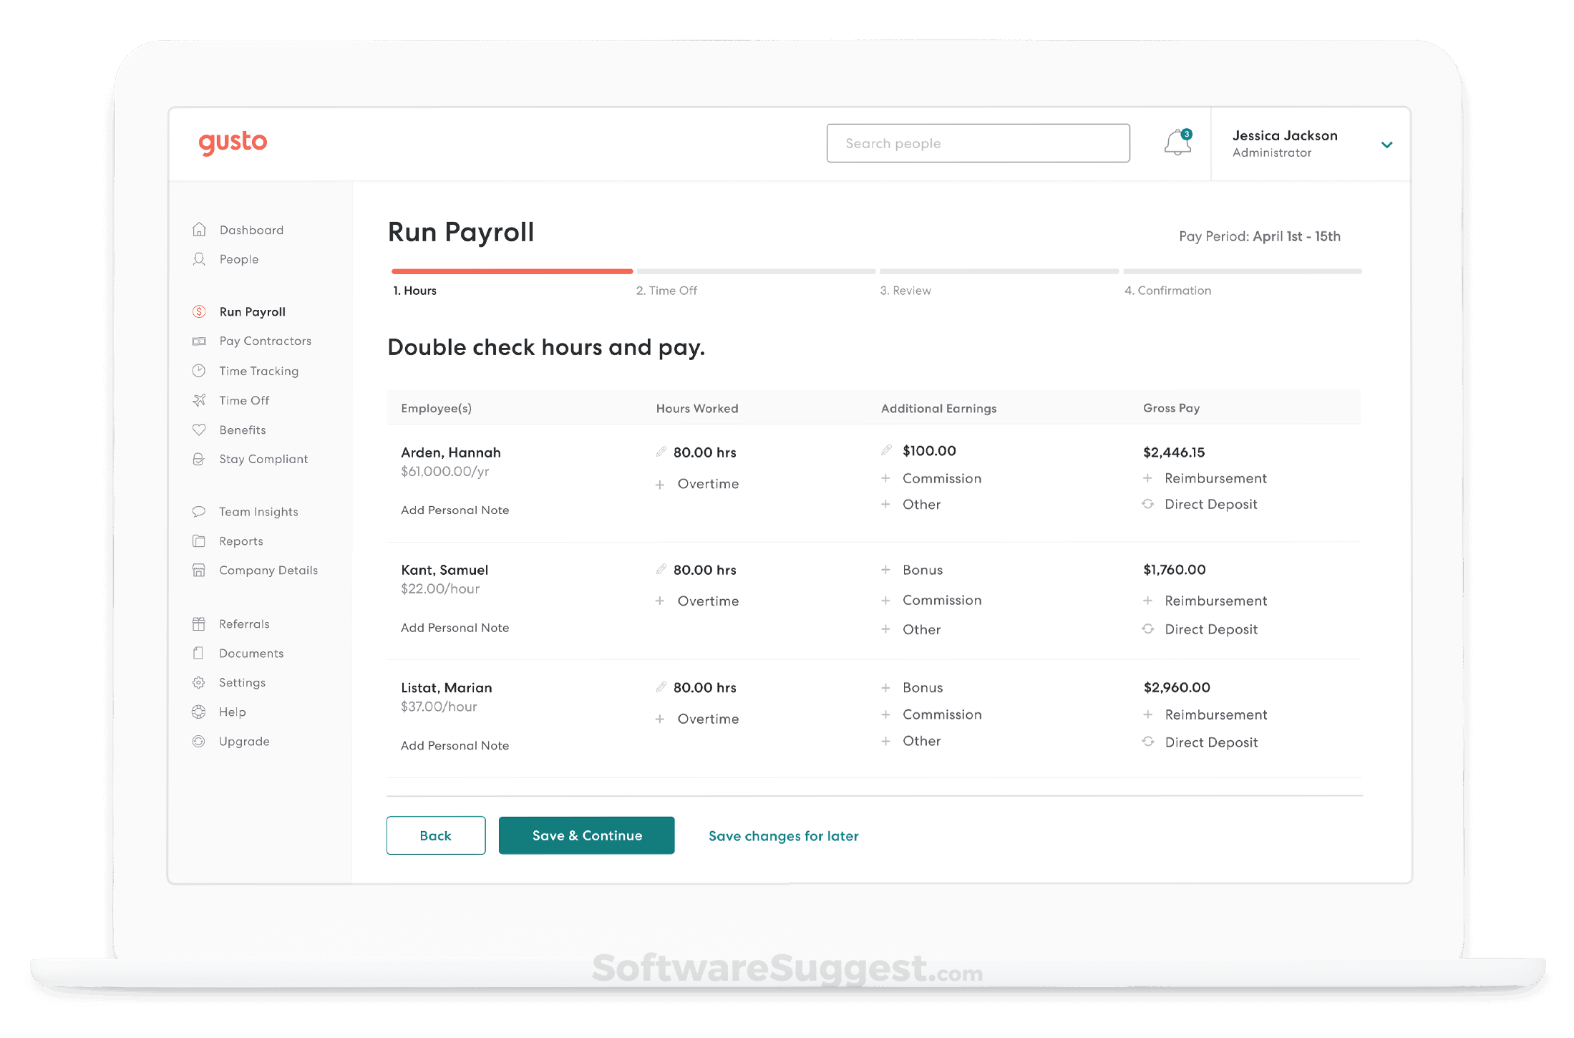Open Time Tracking in the sidebar

pyautogui.click(x=259, y=371)
